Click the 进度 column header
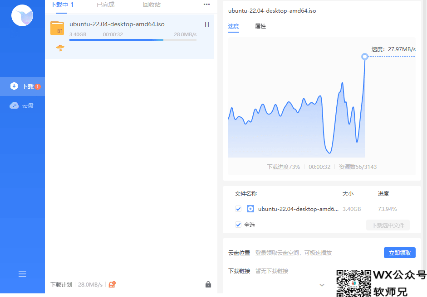 click(383, 194)
